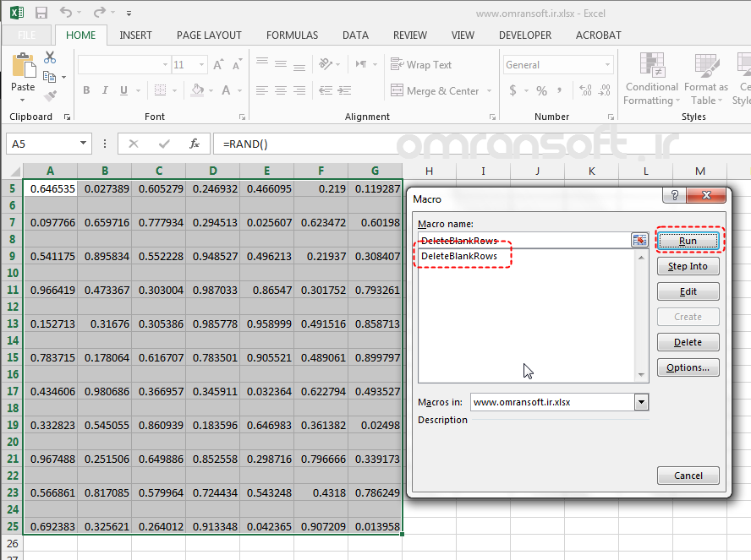Click the Increase Indent icon

pyautogui.click(x=344, y=90)
